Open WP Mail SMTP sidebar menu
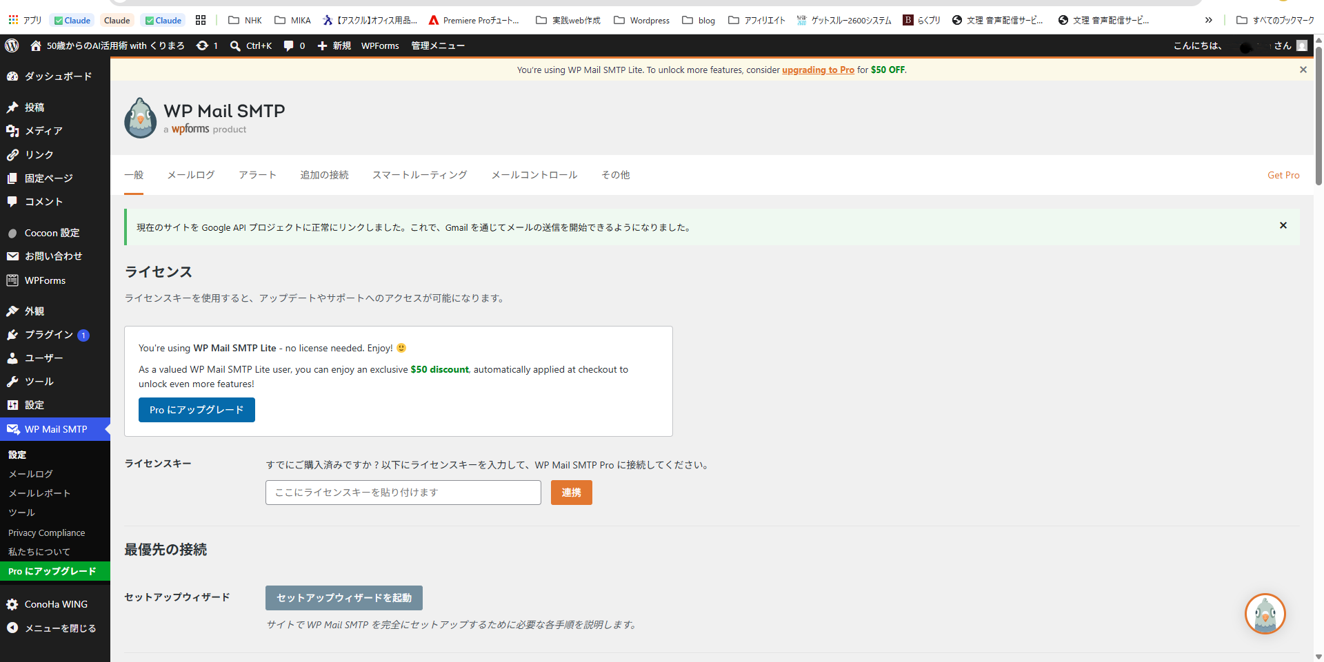Image resolution: width=1324 pixels, height=662 pixels. click(x=55, y=429)
